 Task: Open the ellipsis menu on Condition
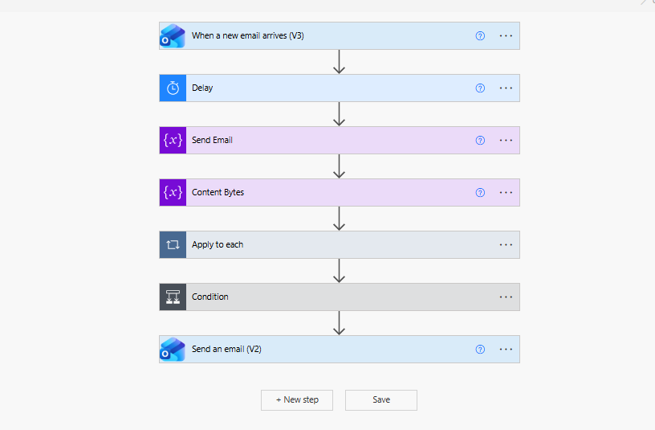tap(506, 297)
